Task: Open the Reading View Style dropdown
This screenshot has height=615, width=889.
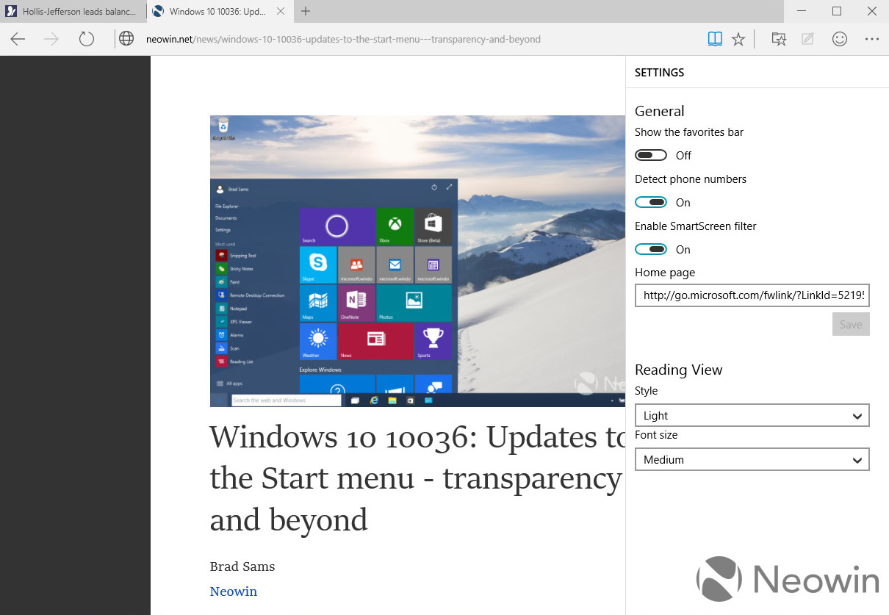Action: 752,415
